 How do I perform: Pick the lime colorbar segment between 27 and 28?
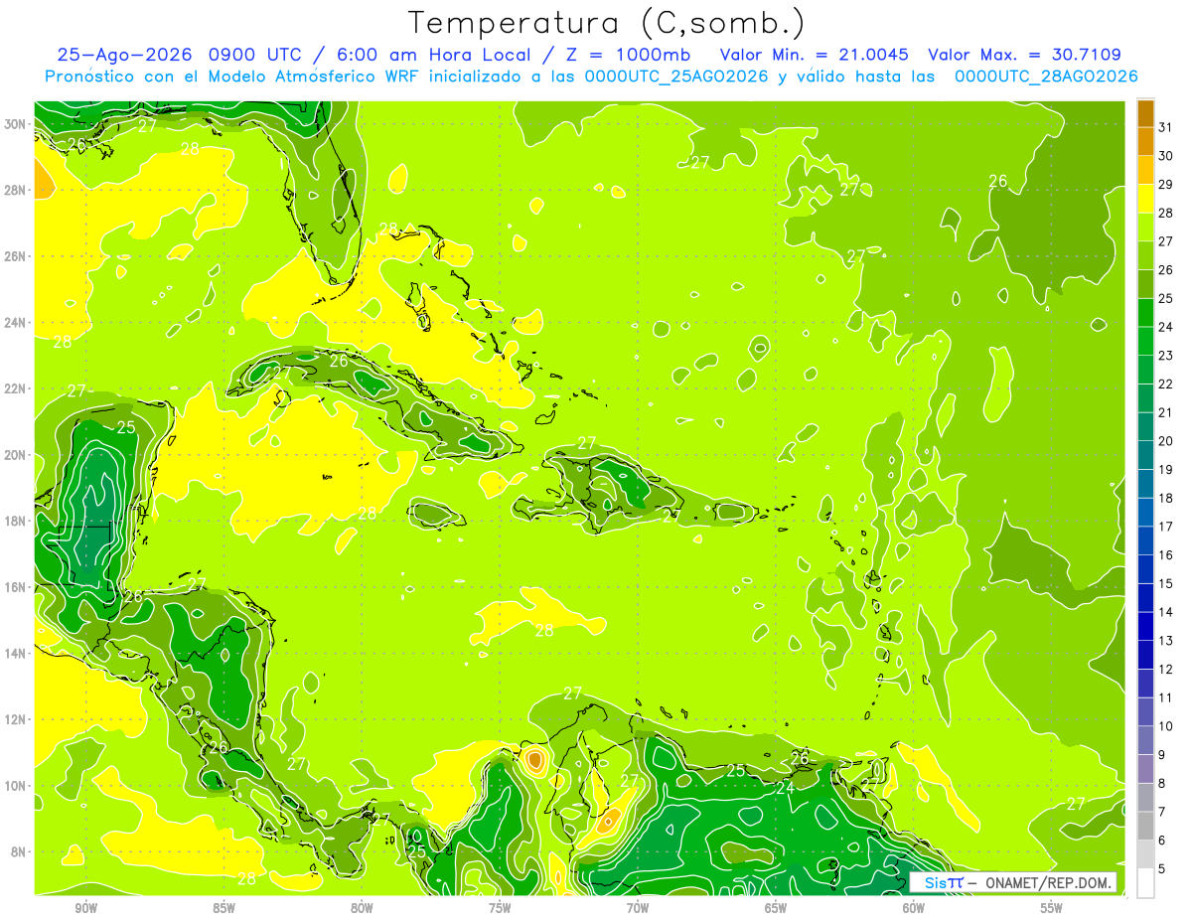click(1145, 228)
